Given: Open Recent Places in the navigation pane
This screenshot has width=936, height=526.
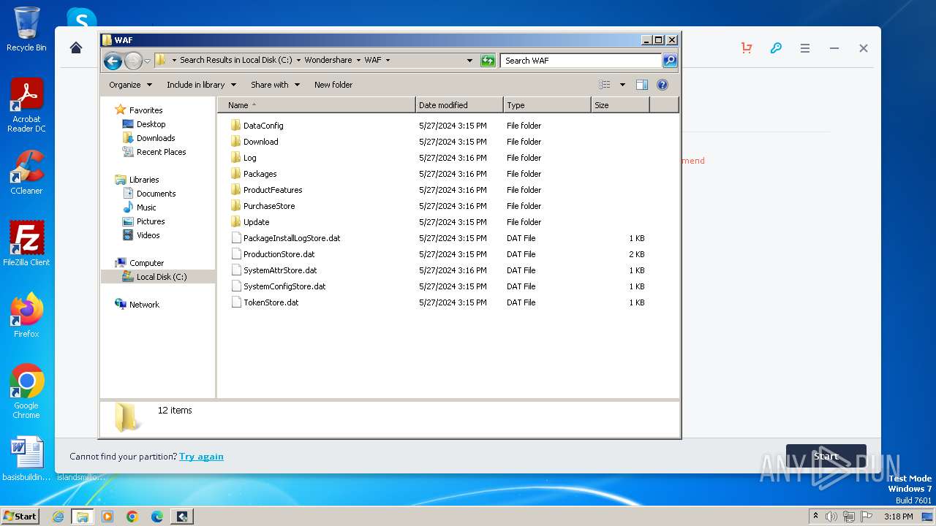Looking at the screenshot, I should point(161,152).
